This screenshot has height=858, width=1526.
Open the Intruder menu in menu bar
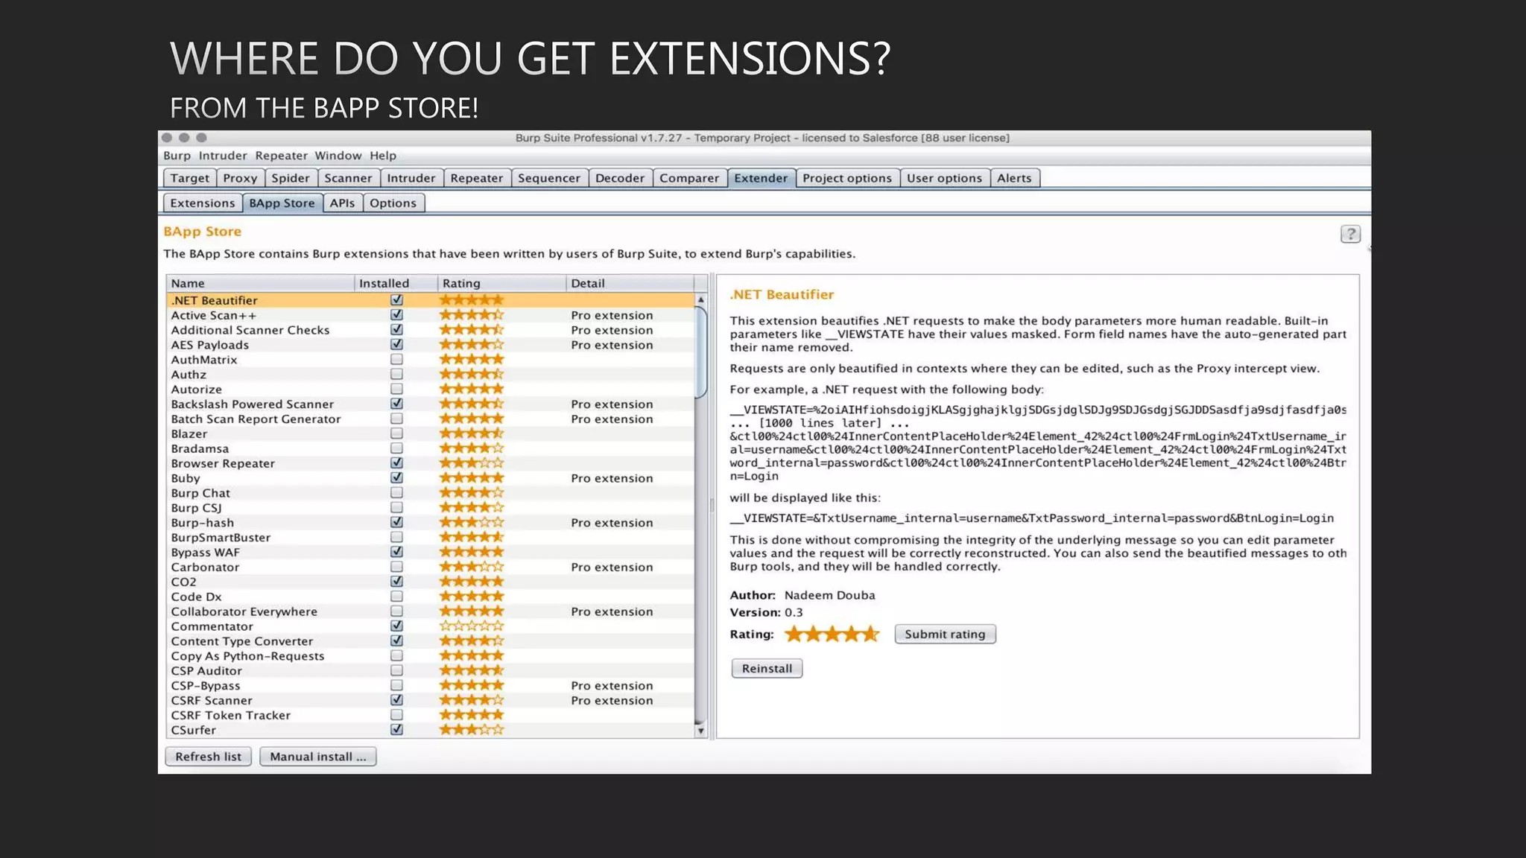[x=222, y=156]
